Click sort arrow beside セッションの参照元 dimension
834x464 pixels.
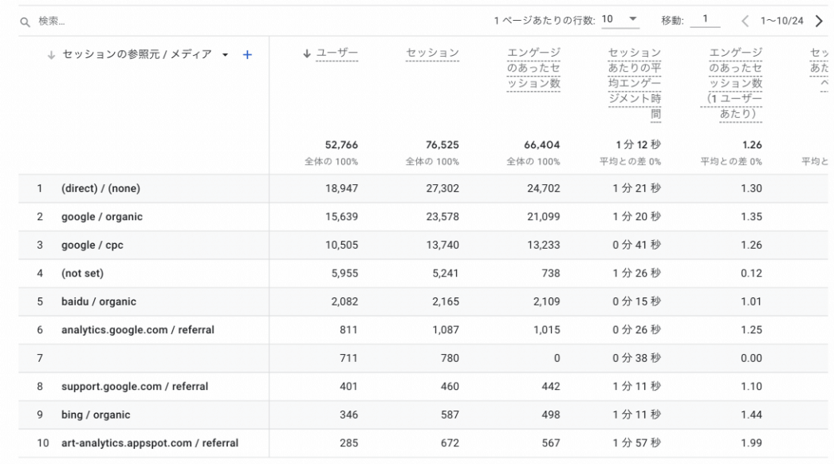click(51, 55)
